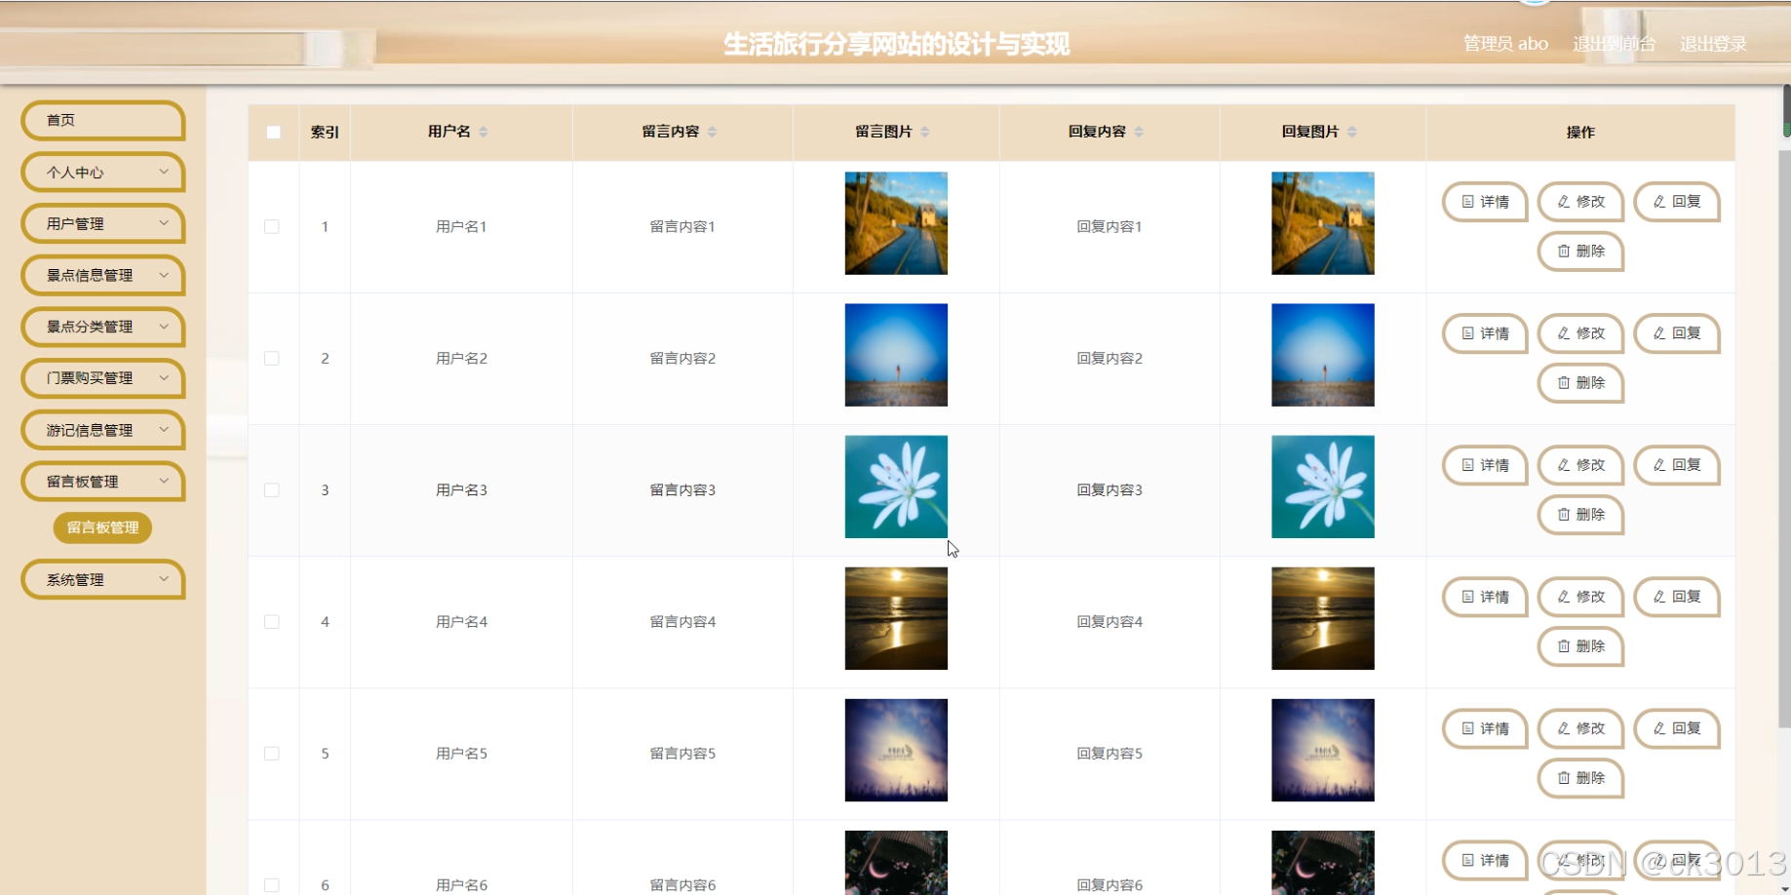Viewport: 1791px width, 895px height.
Task: Click 回复 for row 用户名4
Action: pos(1676,597)
